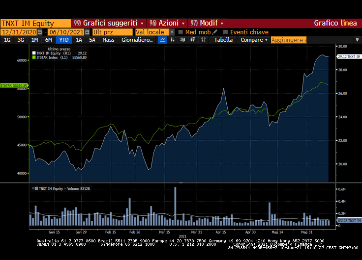Viewport: 362px width, 260px height.
Task: Select the line chart type icon
Action: [x=163, y=40]
